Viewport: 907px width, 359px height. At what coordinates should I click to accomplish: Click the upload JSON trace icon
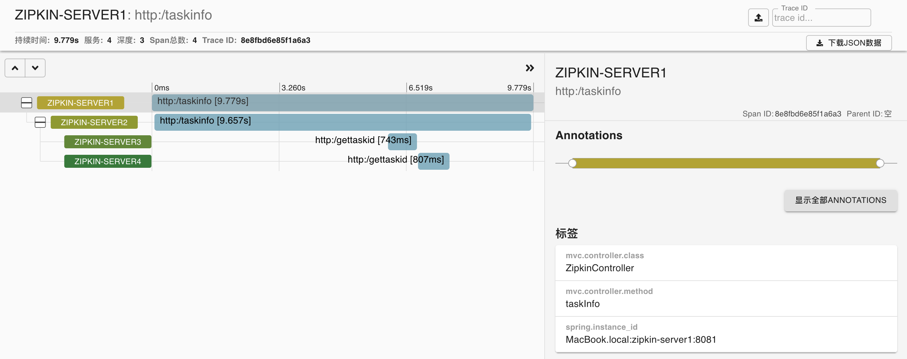[758, 18]
